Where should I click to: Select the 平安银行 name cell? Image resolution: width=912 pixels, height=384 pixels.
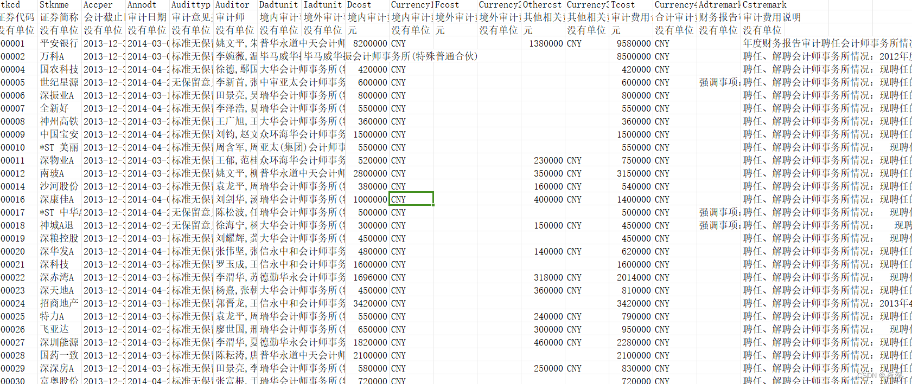(60, 43)
